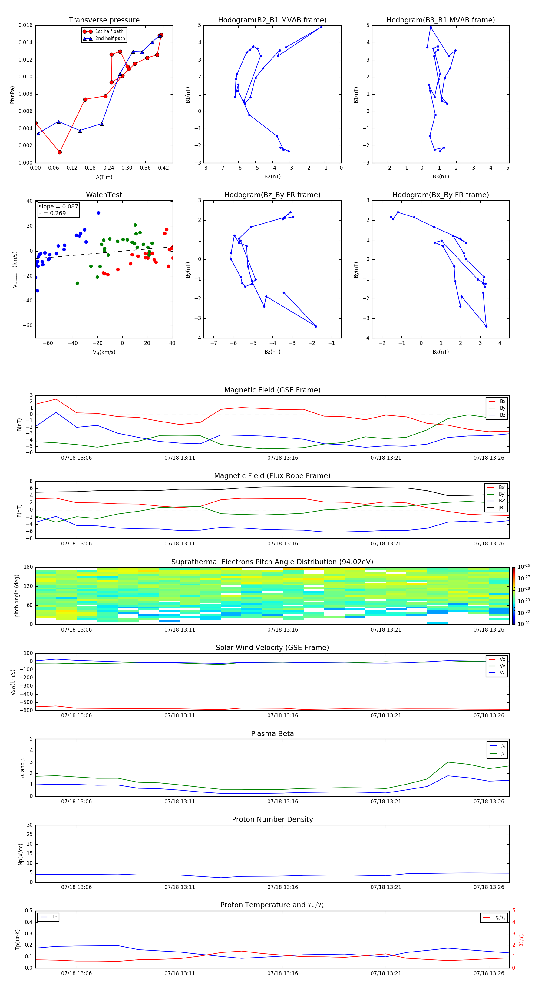Click the 'pitch angle (deg)' axis label
Image resolution: width=545 pixels, height=1000 pixels.
(17, 596)
